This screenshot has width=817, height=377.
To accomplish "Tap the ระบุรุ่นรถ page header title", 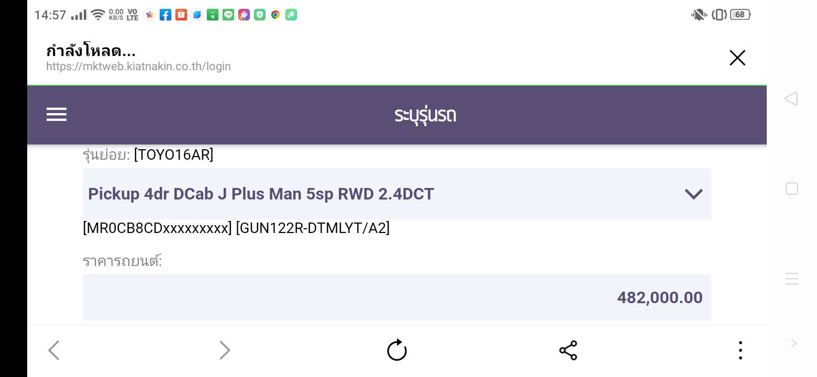I will pos(425,115).
